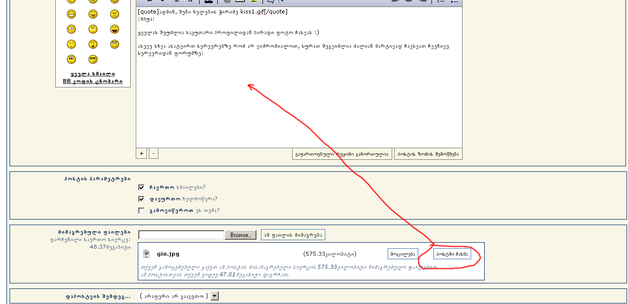Uncheck the 'დავურთო ხელმოწერა?' checkbox

[x=141, y=199]
